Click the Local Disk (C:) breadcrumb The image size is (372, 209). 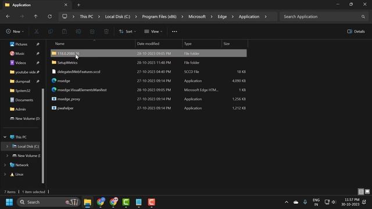117,17
